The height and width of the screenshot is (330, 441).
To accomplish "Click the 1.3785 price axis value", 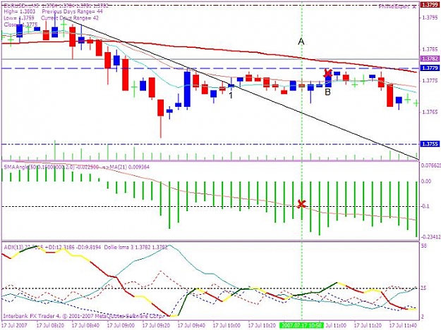I will coord(430,50).
